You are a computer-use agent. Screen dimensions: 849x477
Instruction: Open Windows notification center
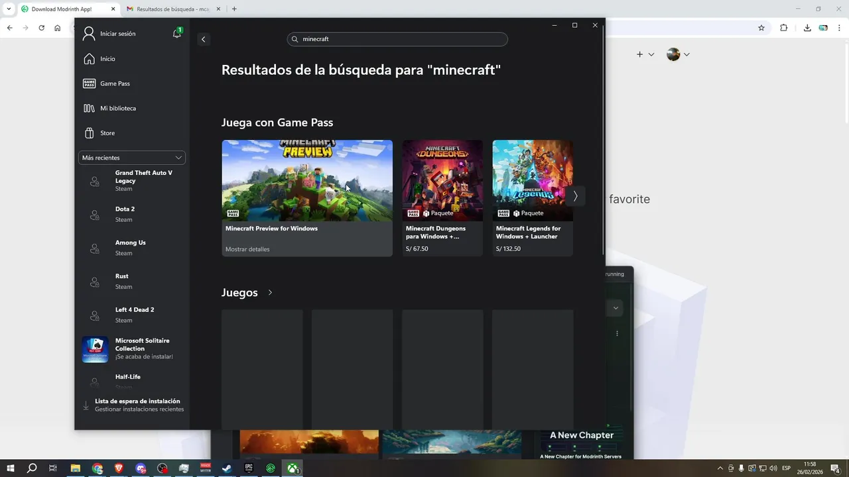(835, 468)
